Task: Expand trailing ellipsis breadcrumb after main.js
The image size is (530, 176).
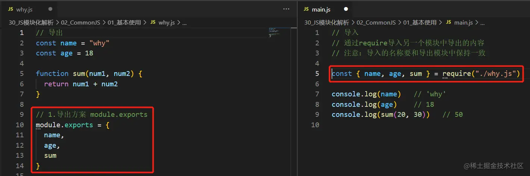Action: point(482,23)
